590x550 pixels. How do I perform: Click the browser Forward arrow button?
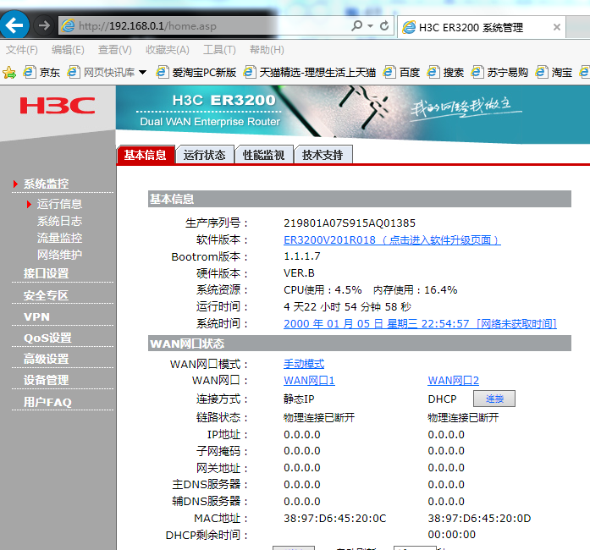click(x=44, y=25)
